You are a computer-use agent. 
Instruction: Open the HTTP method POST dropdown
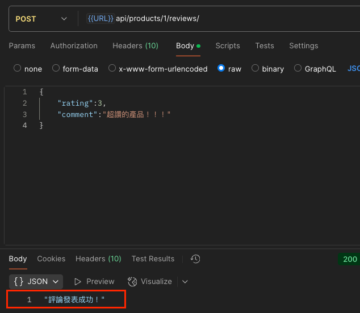[x=41, y=19]
